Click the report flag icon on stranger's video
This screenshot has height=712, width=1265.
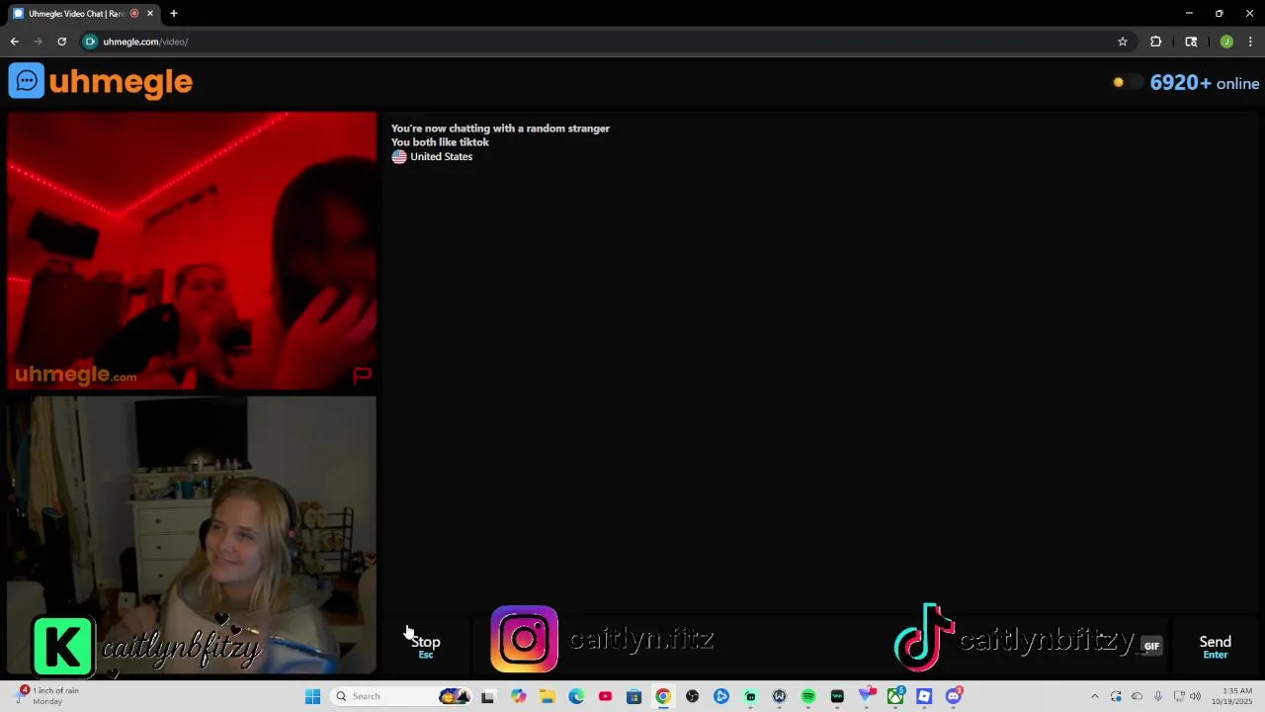(x=362, y=375)
